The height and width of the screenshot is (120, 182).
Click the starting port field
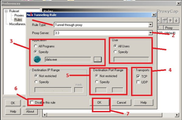pyautogui.click(x=101, y=90)
